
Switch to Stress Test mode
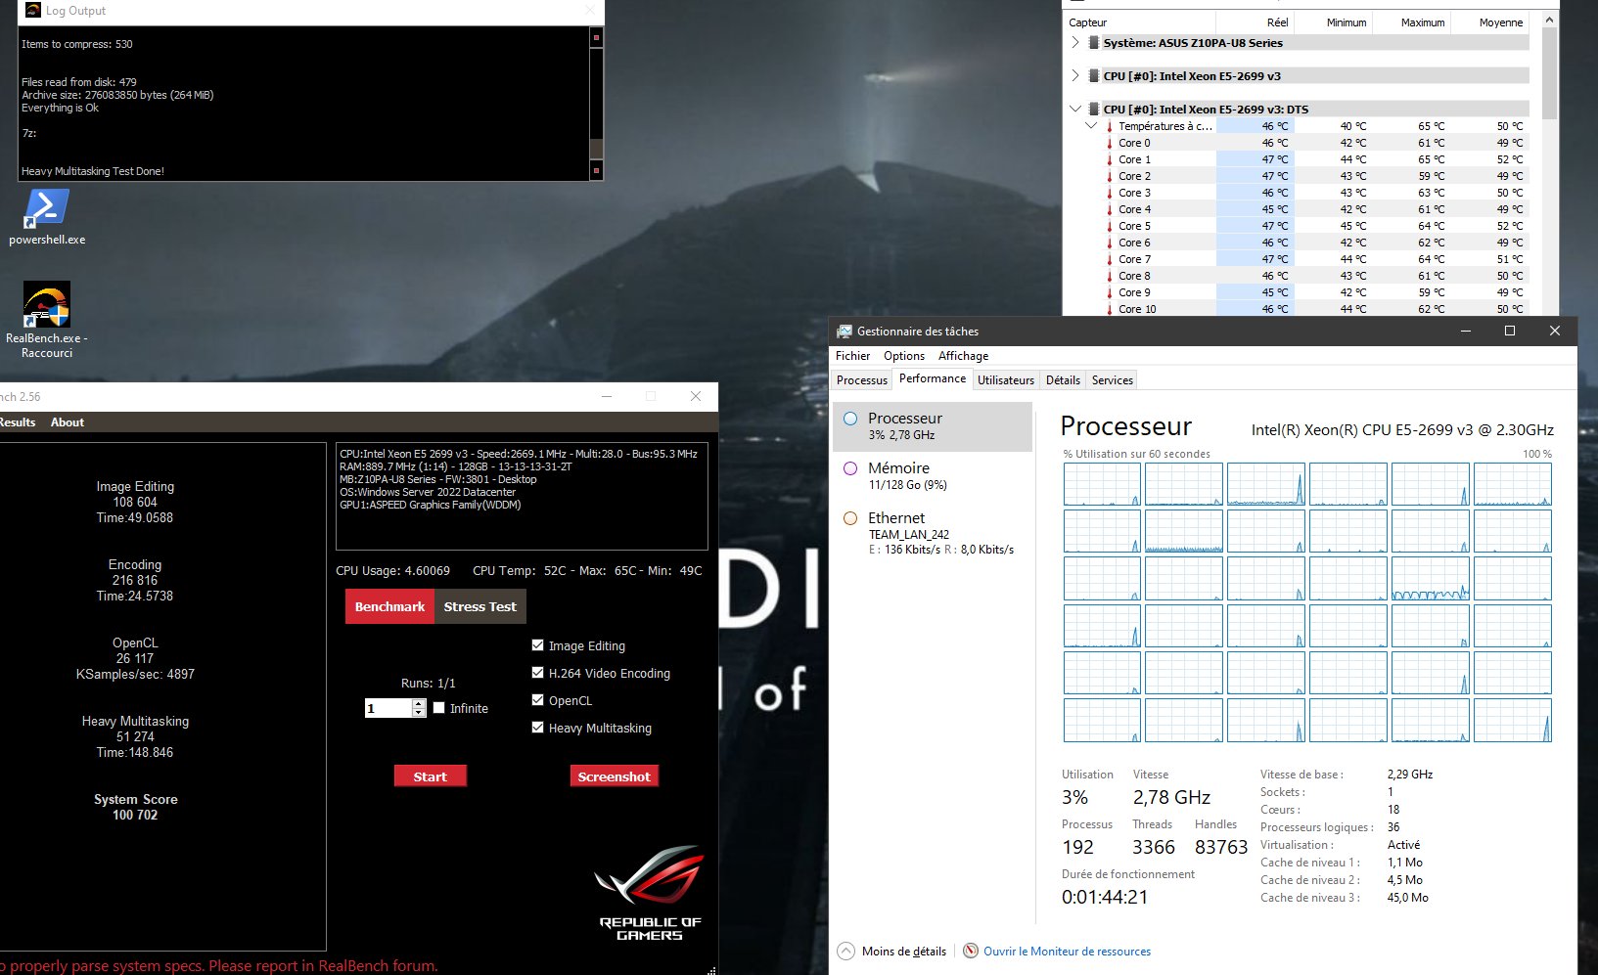(480, 606)
